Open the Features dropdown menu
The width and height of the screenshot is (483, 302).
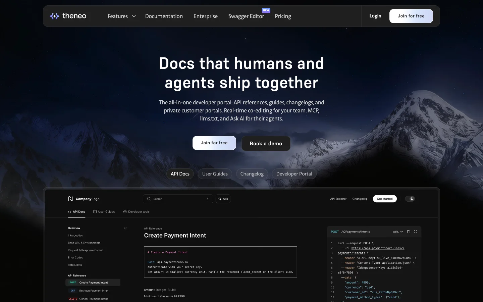pos(121,16)
